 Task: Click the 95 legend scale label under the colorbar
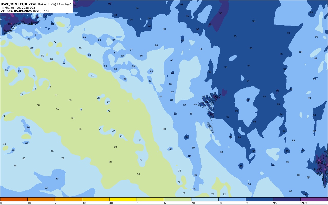tap(275, 203)
